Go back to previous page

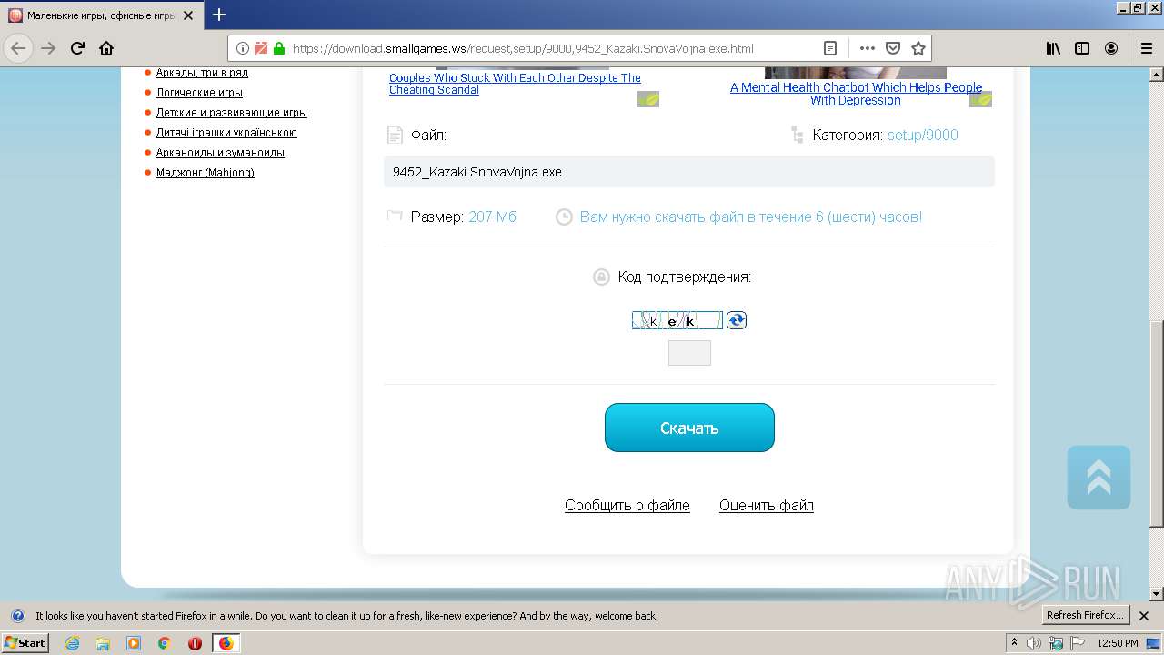[x=18, y=48]
